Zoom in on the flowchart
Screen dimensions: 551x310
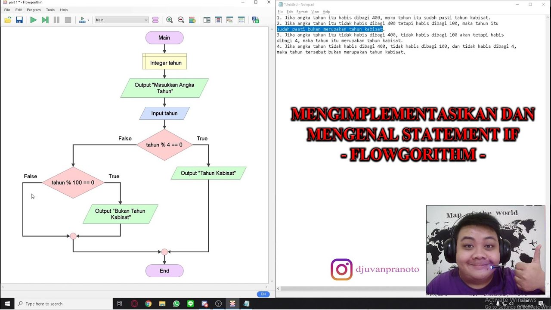pos(170,20)
